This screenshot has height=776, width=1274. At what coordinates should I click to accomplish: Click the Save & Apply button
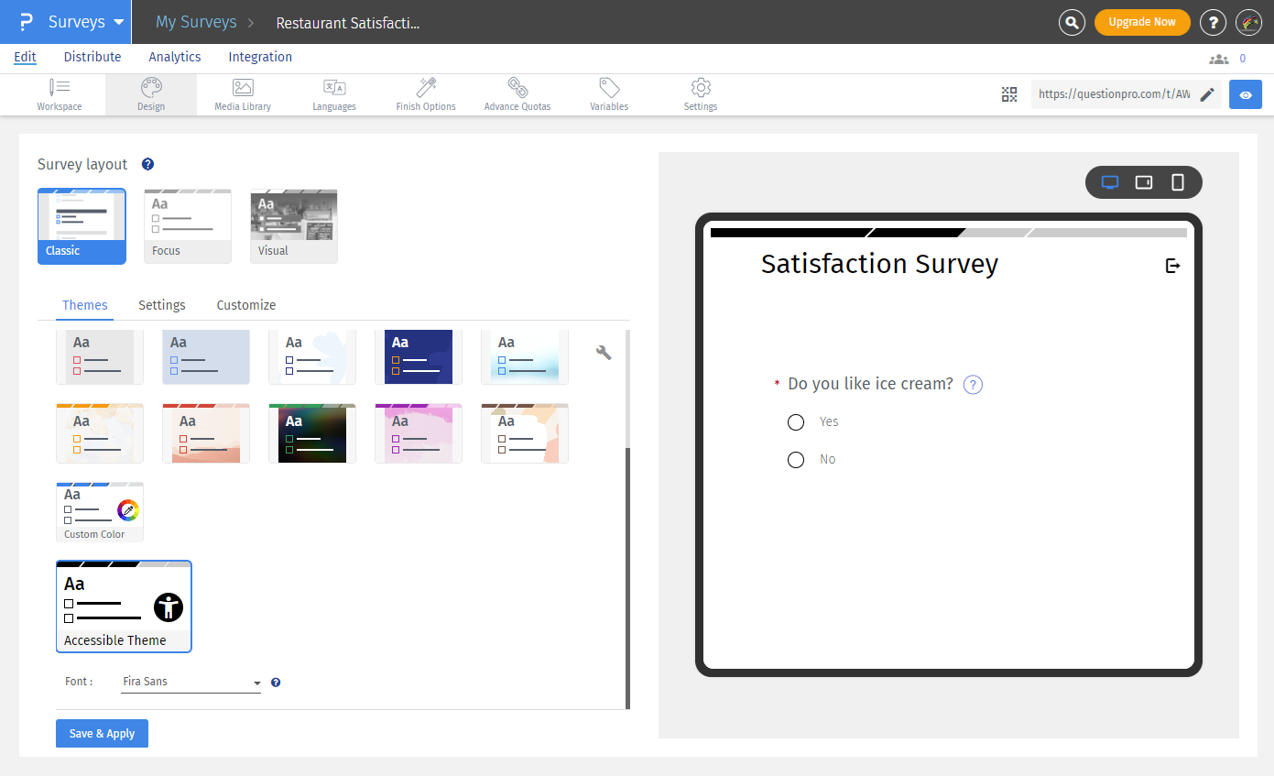pos(102,733)
